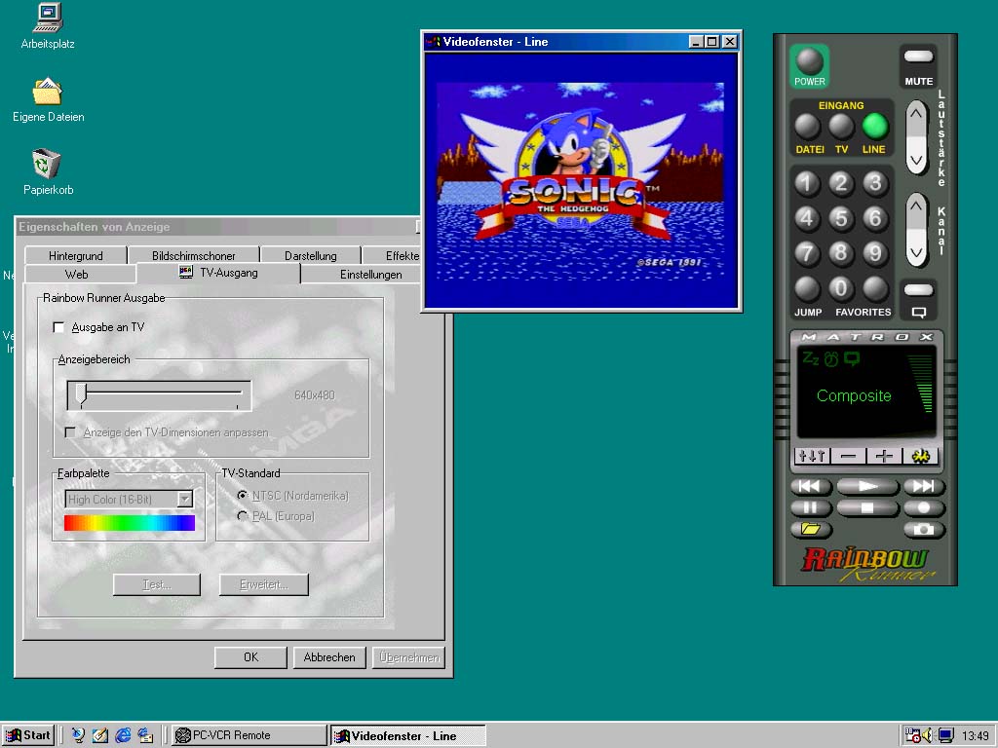Switch to the Einstellungen tab
998x748 pixels.
click(370, 274)
